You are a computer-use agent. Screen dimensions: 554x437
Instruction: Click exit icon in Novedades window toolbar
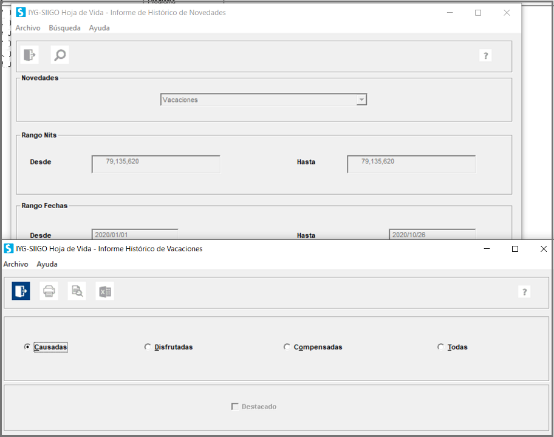[30, 55]
